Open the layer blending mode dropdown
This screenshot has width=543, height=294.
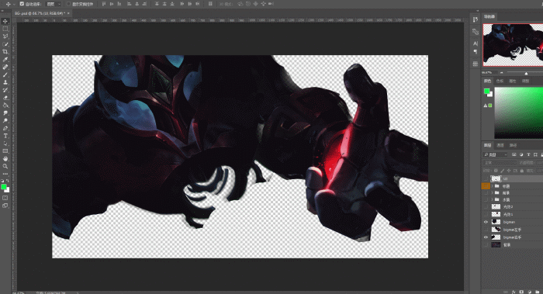click(499, 162)
